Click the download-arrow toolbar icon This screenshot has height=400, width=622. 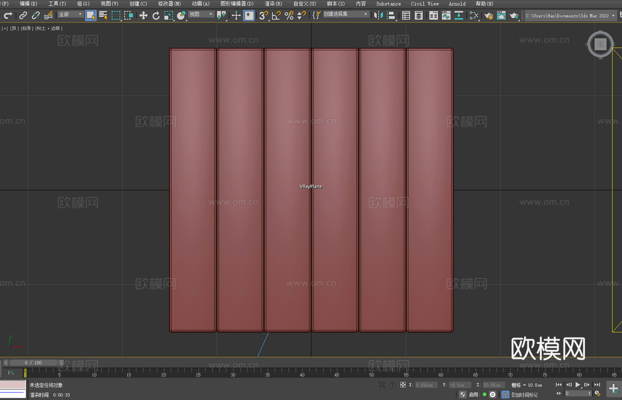[459, 15]
